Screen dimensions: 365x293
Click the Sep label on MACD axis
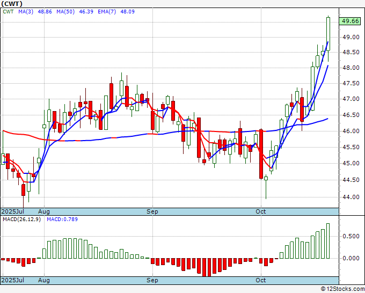[x=152, y=280]
